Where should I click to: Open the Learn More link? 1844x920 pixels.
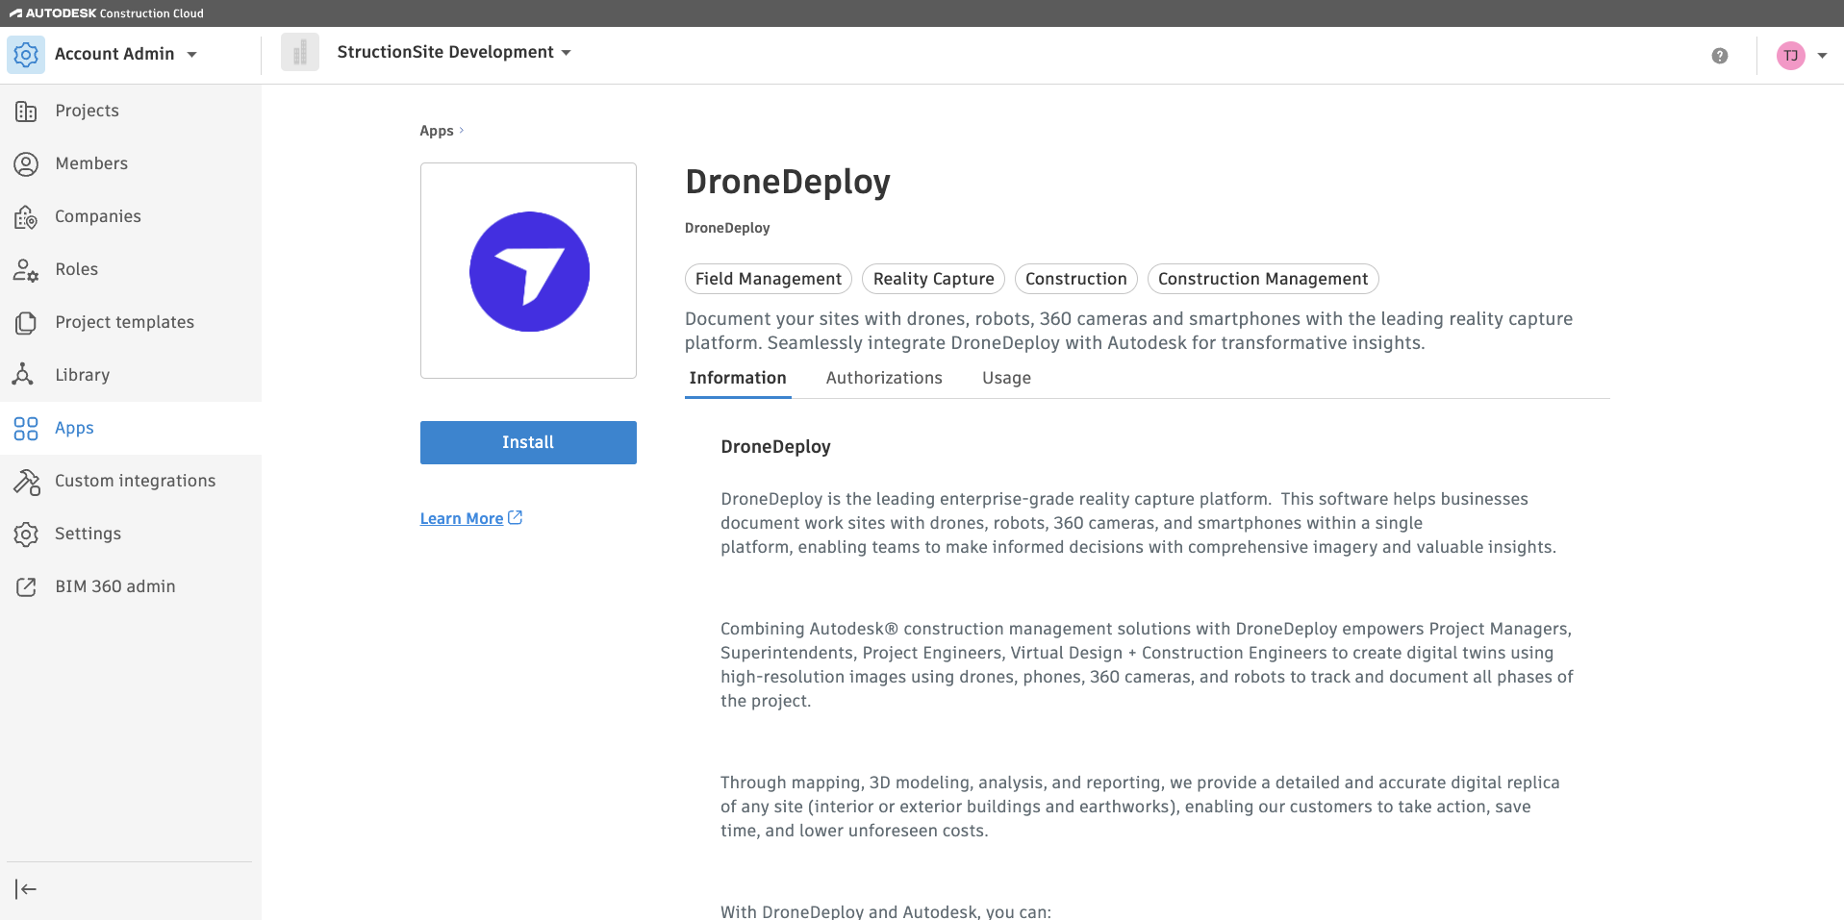[x=462, y=519]
